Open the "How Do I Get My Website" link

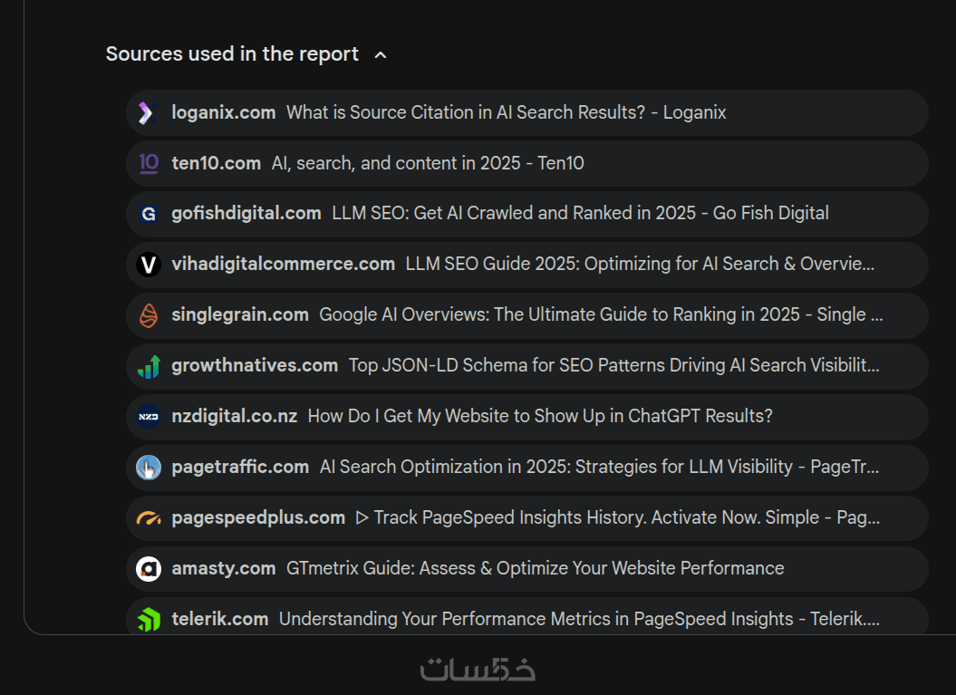click(539, 417)
